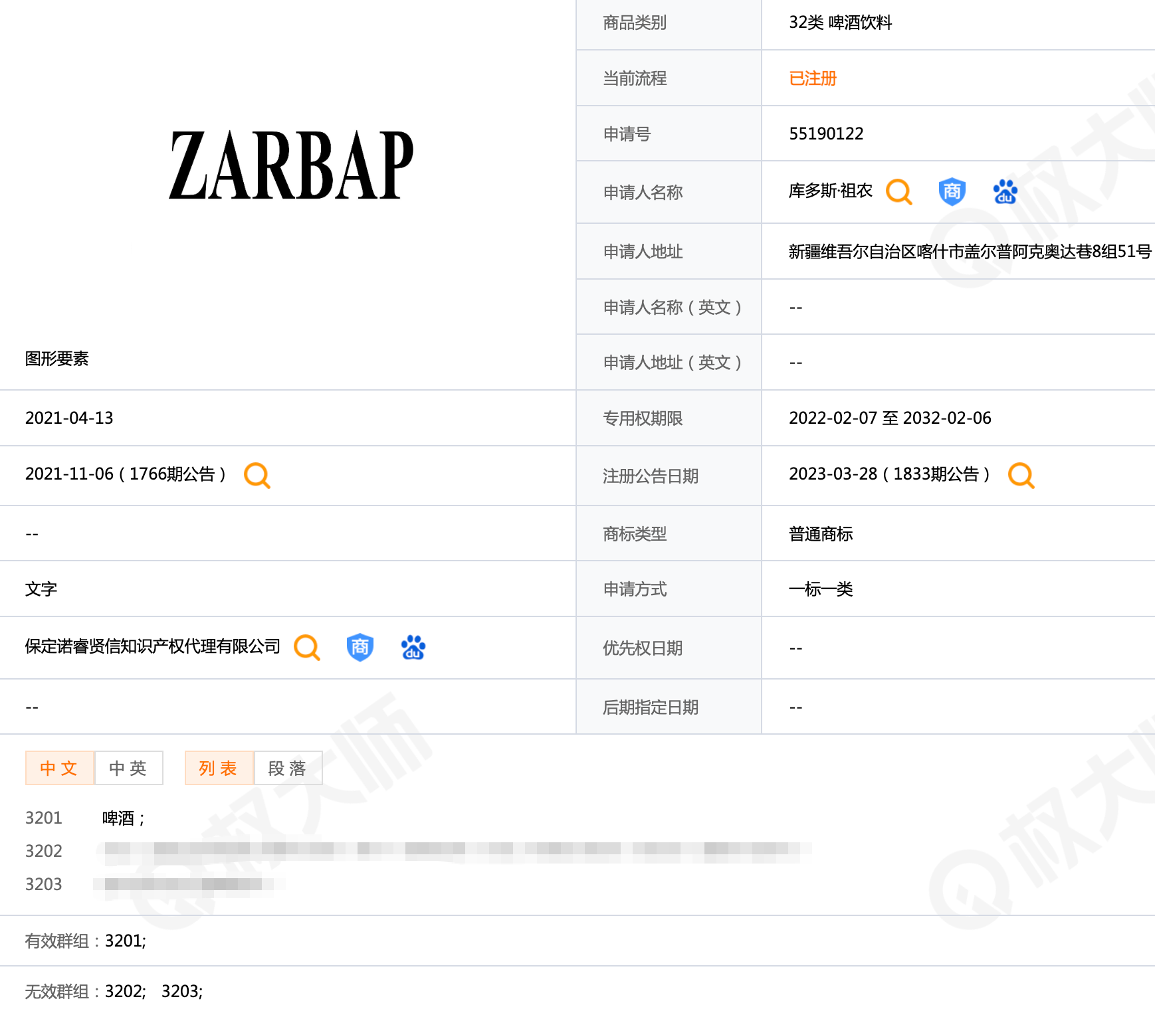Screen dimensions: 1155x1011
Task: Click agency name 保定诺睿贤信知识产权代理有限公司
Action: 152,646
